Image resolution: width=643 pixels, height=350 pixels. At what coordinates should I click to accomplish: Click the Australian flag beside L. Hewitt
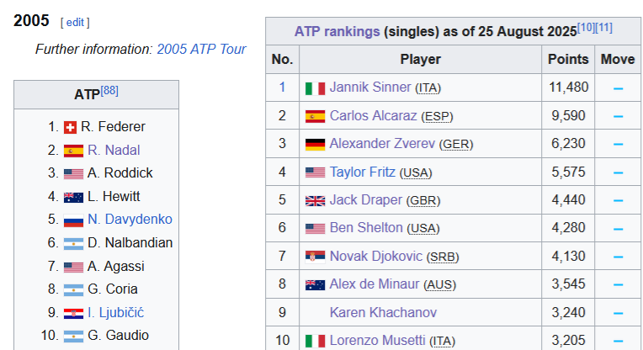click(73, 198)
